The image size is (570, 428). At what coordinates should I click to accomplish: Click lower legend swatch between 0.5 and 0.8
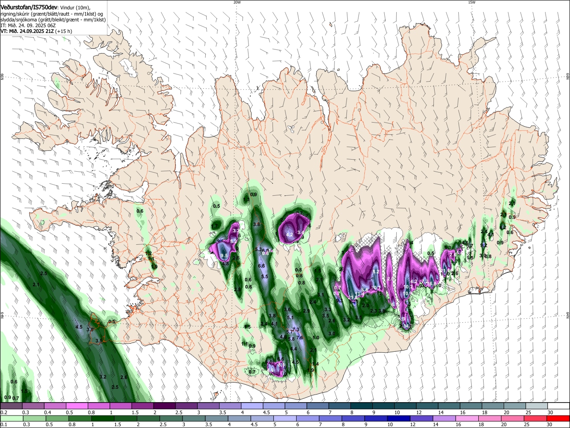(56, 418)
